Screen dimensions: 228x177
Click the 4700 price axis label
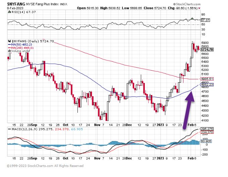click(205, 92)
